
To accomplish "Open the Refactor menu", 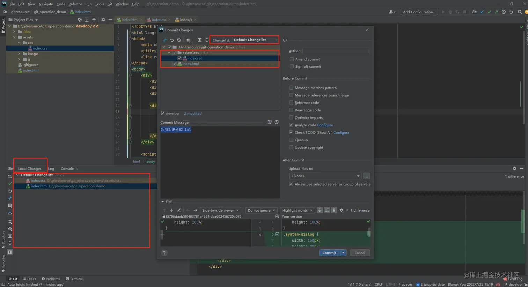I will pos(75,4).
